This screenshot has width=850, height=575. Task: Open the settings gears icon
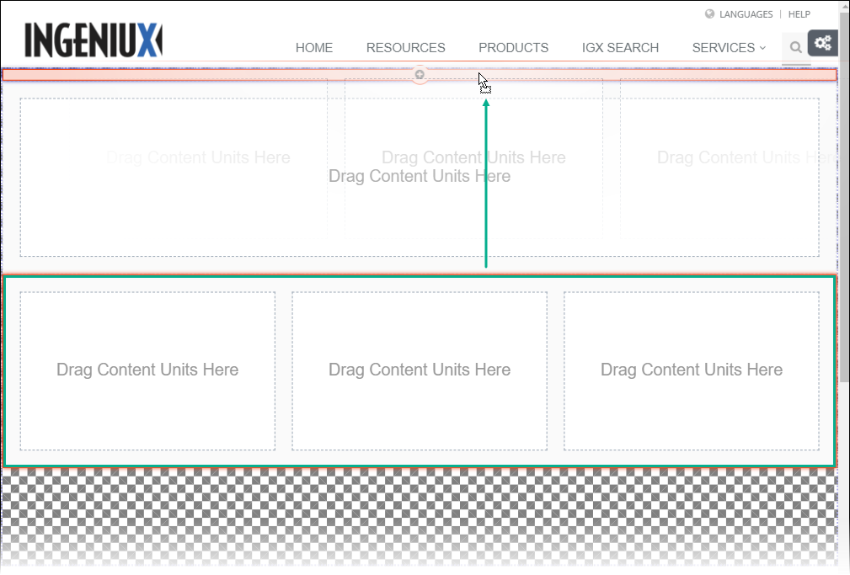pyautogui.click(x=823, y=43)
